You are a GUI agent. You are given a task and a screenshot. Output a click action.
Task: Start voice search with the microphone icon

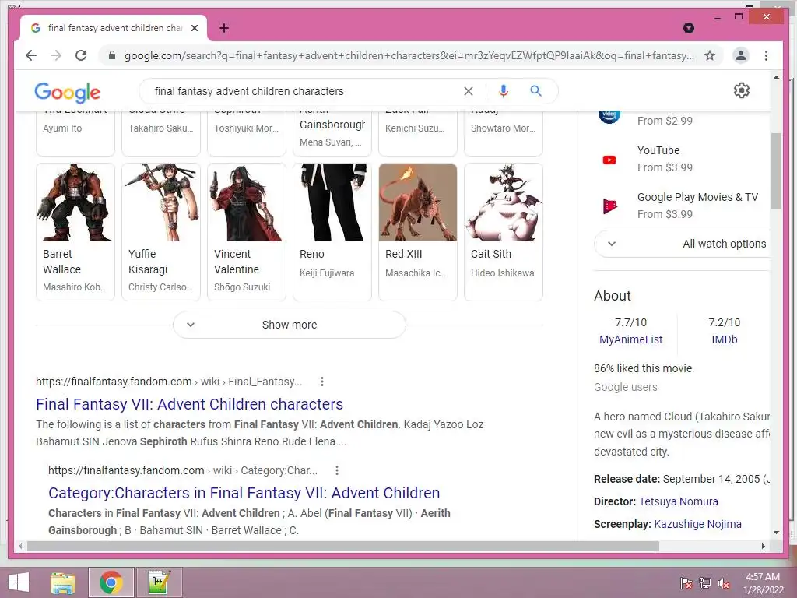point(504,91)
